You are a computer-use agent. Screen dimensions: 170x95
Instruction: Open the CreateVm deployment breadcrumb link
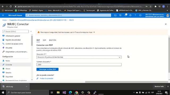pos(38,20)
